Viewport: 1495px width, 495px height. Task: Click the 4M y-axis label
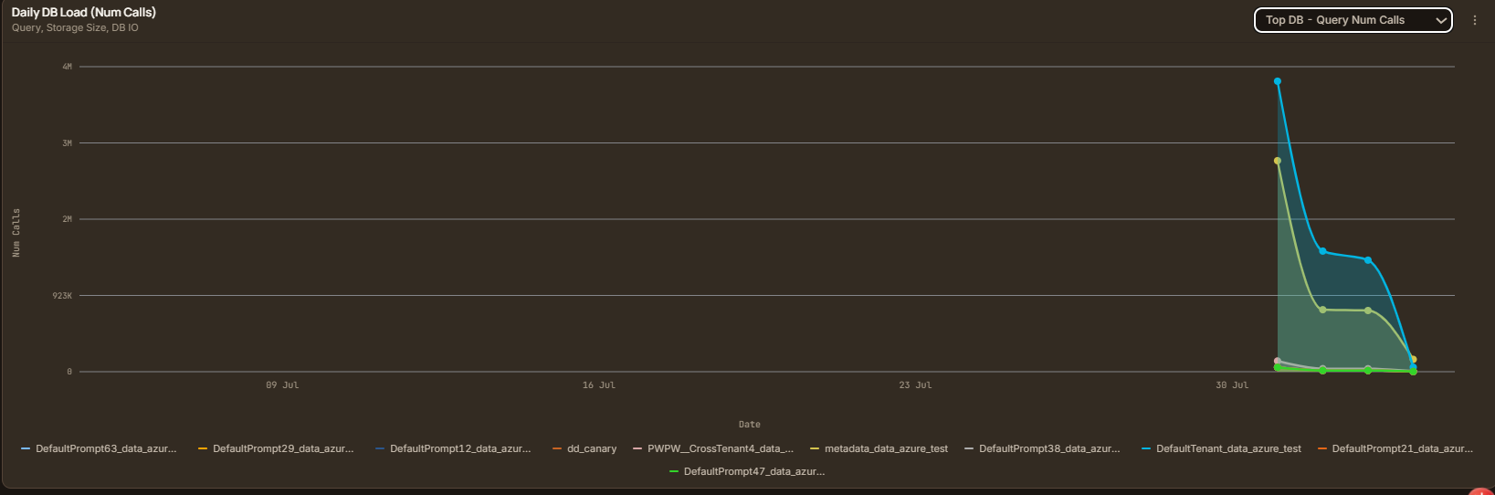click(x=67, y=67)
